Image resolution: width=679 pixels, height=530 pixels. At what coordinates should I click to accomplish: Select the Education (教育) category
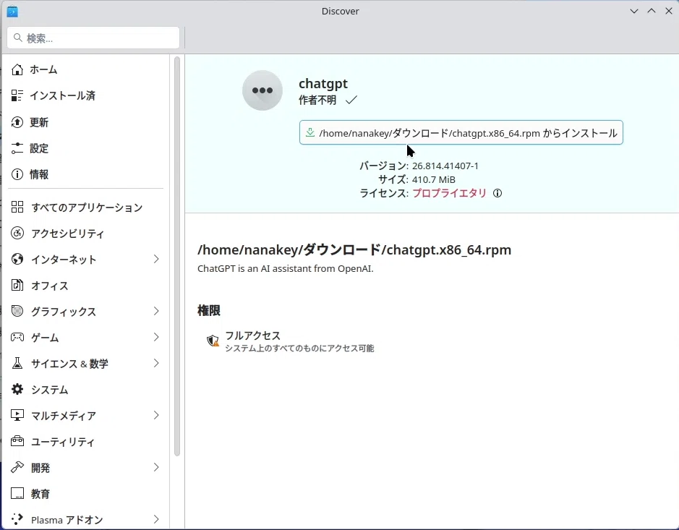click(86, 493)
